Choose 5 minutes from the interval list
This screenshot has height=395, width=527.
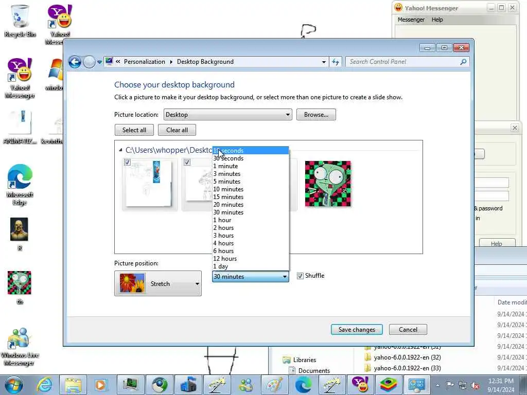(x=251, y=182)
